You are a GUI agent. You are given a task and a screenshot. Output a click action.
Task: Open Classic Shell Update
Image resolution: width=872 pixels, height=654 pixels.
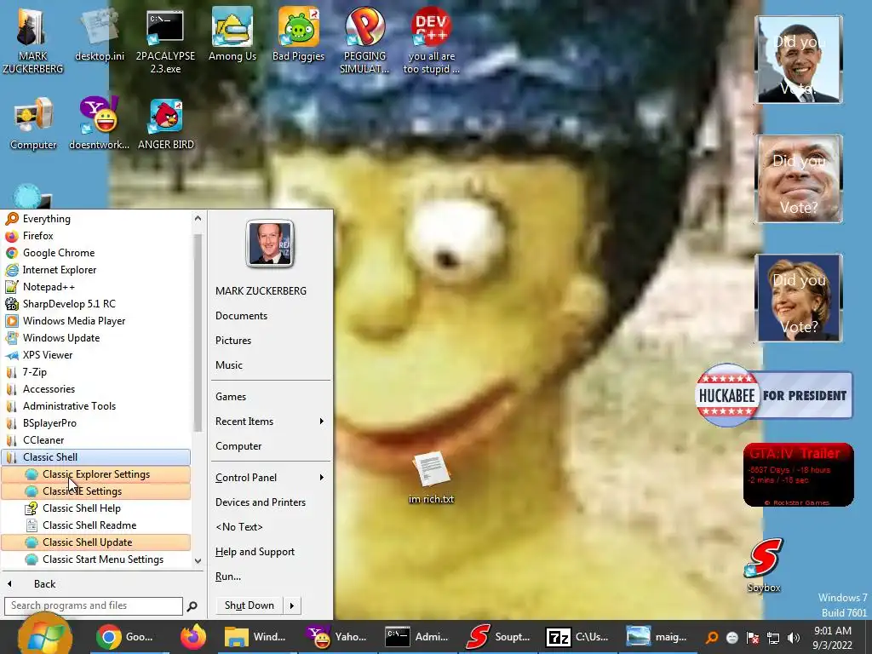click(95, 542)
